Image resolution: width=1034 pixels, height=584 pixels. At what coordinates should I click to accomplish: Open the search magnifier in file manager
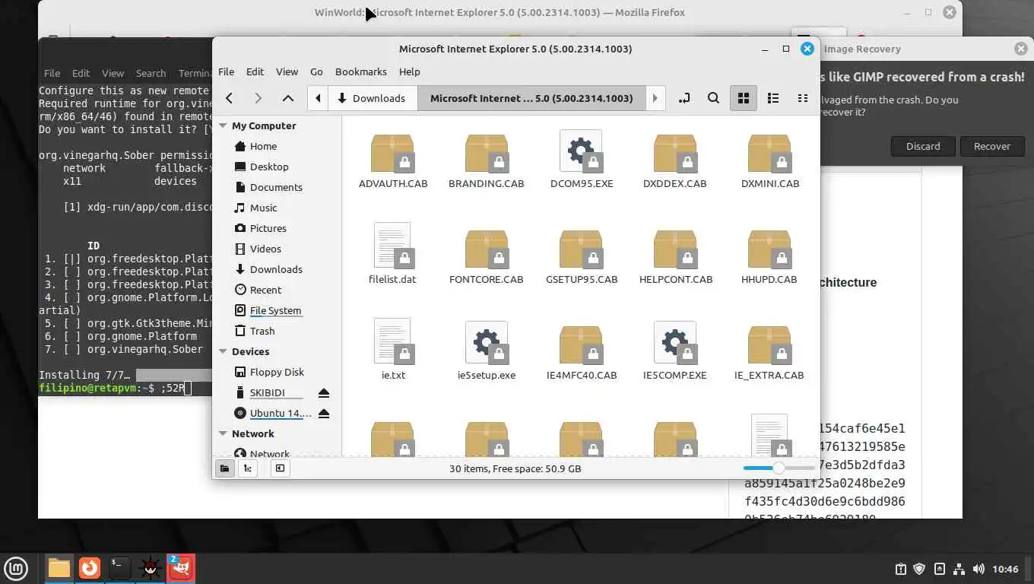(713, 98)
